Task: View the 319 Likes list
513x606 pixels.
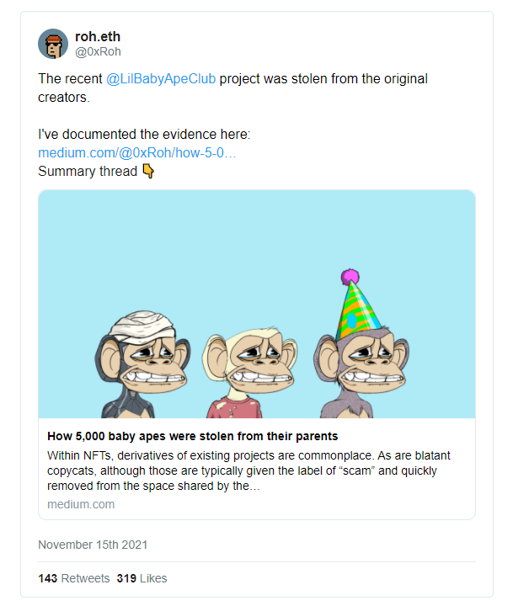Action: tap(142, 578)
